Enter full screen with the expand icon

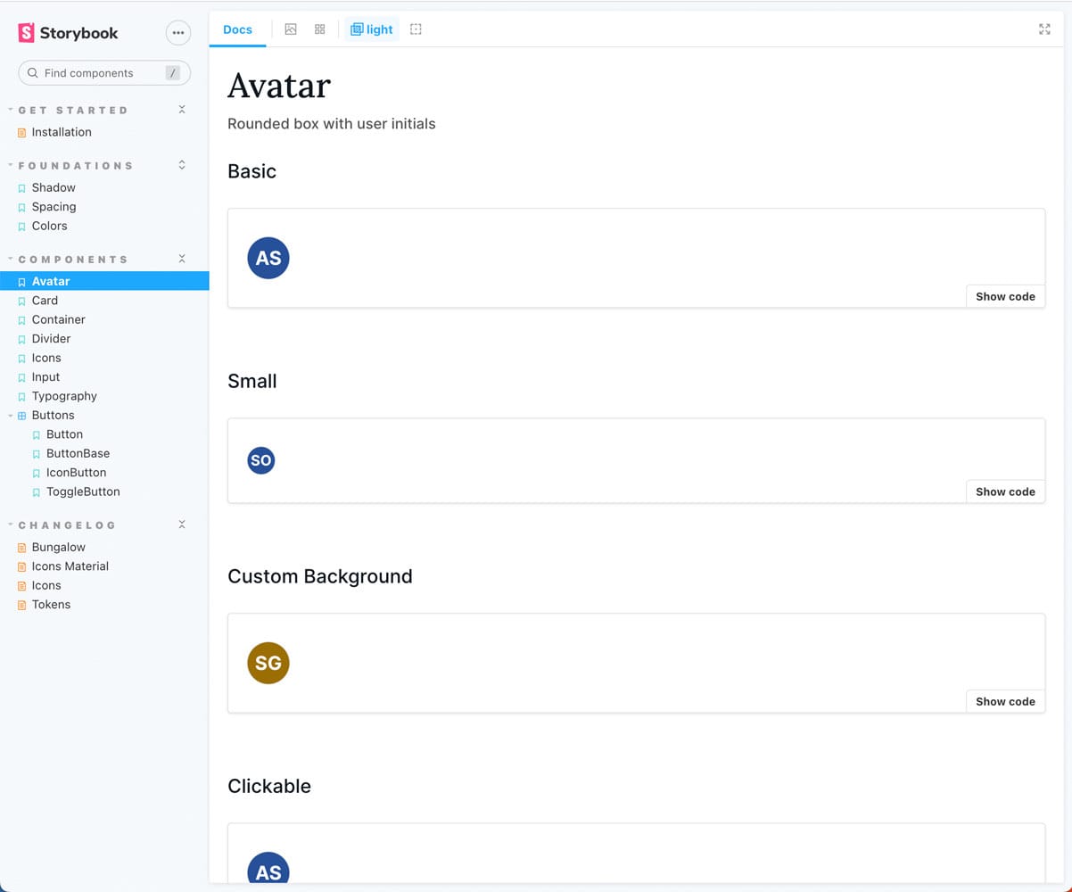tap(1044, 29)
